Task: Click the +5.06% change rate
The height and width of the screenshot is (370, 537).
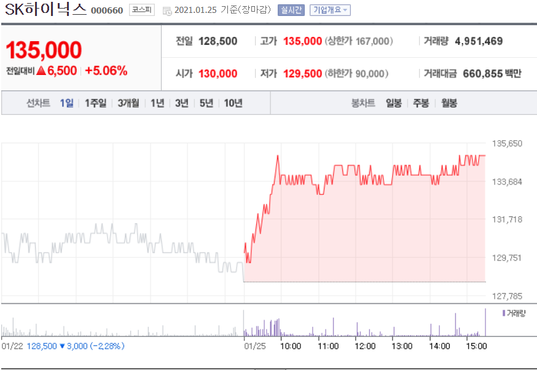Action: coord(106,71)
